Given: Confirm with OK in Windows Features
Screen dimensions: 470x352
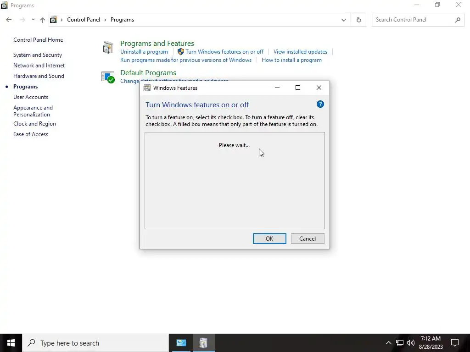Looking at the screenshot, I should coord(269,238).
